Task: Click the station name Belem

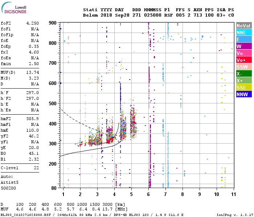Action: (90, 15)
